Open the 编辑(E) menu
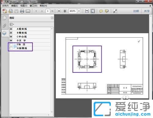This screenshot has height=118, width=153. point(14,6)
